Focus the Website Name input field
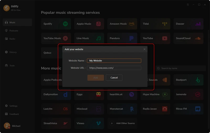The width and height of the screenshot is (210, 133). [114, 61]
